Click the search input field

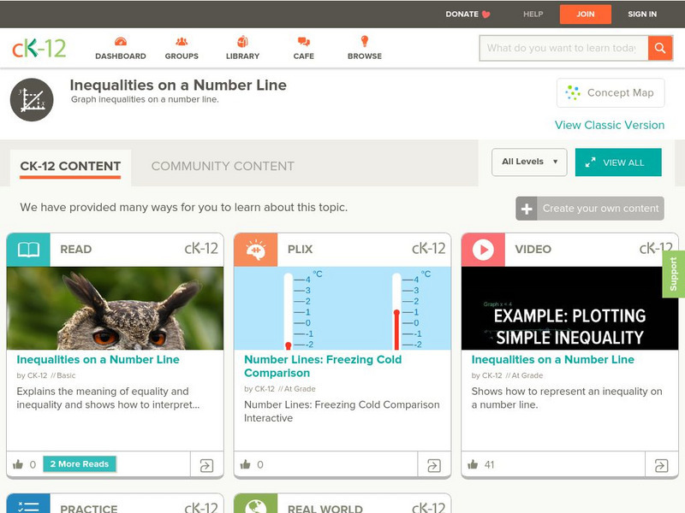[x=563, y=48]
